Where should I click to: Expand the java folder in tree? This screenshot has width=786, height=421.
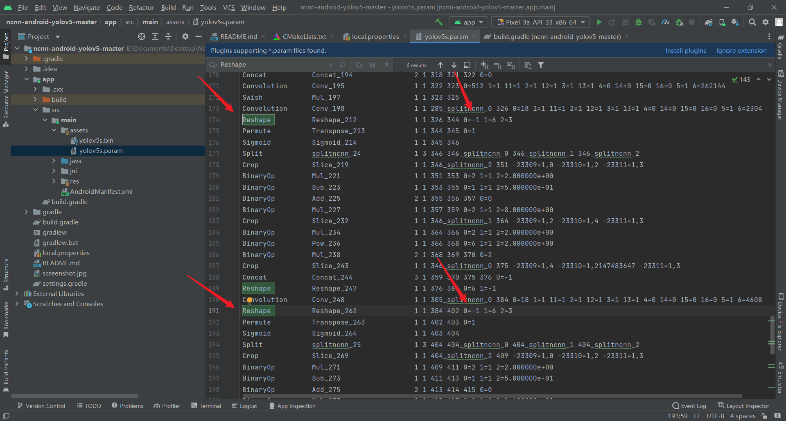[54, 161]
